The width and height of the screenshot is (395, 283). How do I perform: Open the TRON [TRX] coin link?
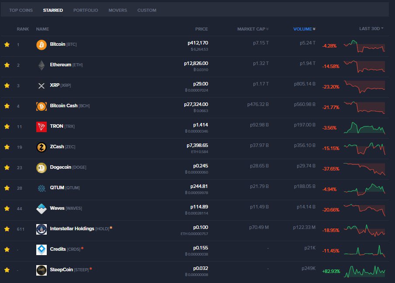point(62,126)
